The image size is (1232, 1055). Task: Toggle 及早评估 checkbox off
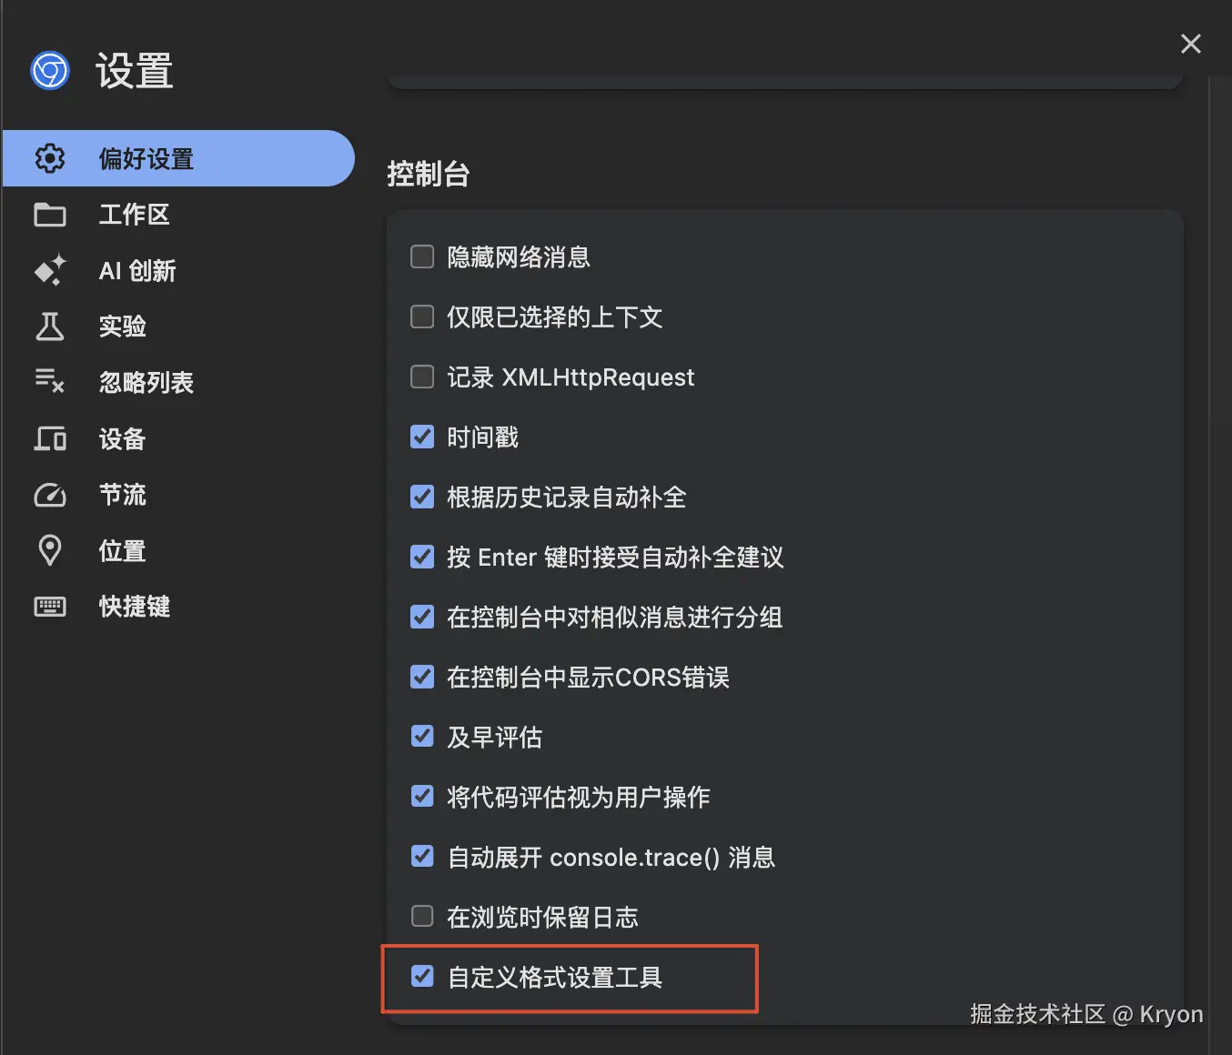(422, 736)
